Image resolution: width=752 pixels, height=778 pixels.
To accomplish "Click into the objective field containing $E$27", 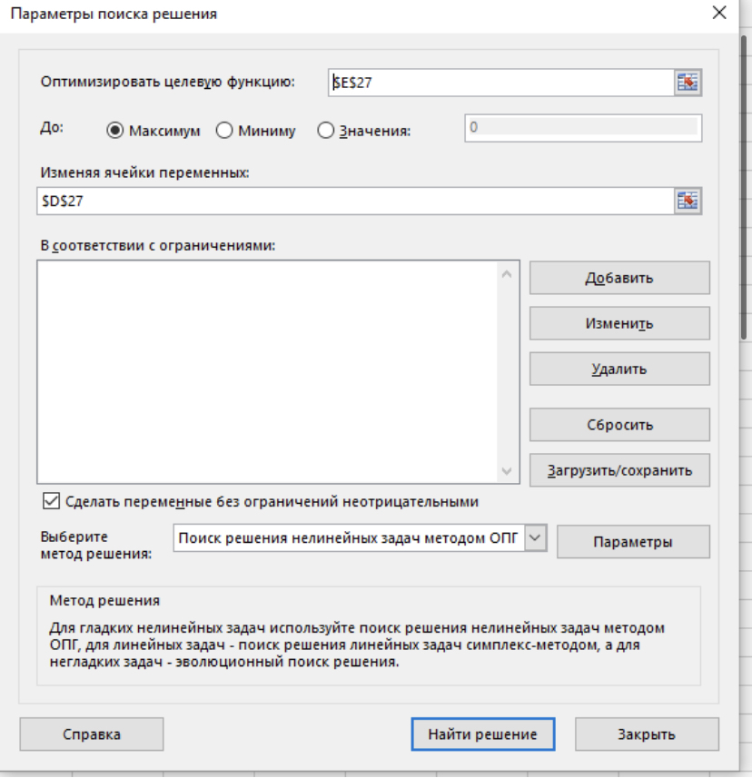I will (x=500, y=83).
